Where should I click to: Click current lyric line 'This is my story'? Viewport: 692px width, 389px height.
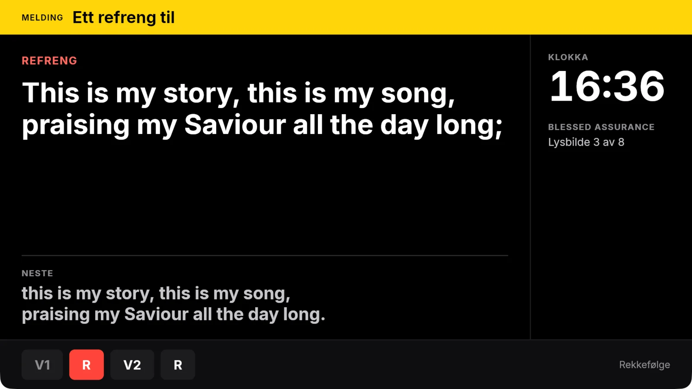click(x=239, y=93)
